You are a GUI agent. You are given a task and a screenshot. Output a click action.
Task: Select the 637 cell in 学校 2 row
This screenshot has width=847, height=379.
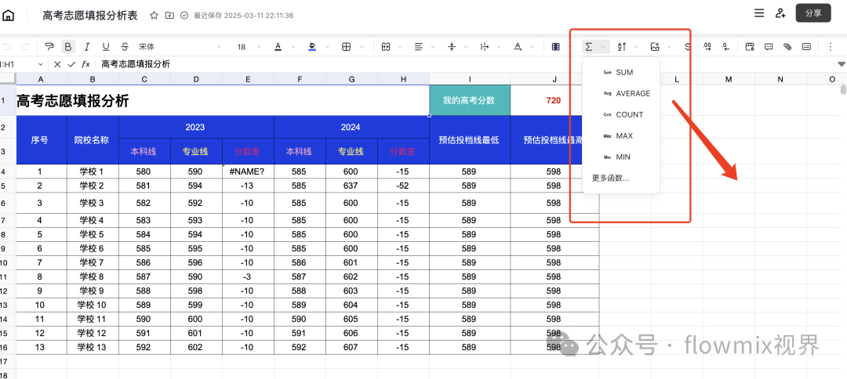tap(351, 186)
